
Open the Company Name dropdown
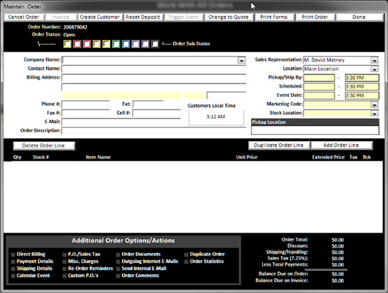click(x=241, y=60)
